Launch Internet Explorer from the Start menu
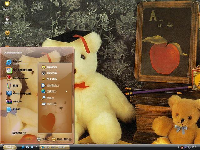 tap(14, 62)
